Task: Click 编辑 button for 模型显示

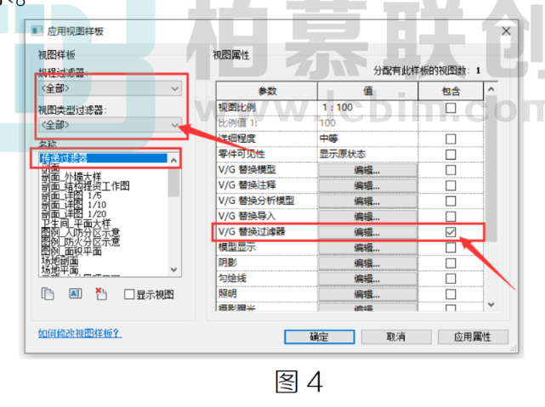Action: point(368,247)
